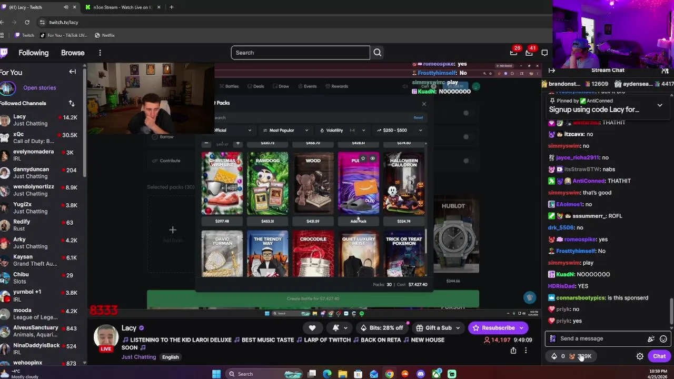The width and height of the screenshot is (674, 379).
Task: Mute the Lacy Twitch tab audio icon
Action: (x=66, y=7)
